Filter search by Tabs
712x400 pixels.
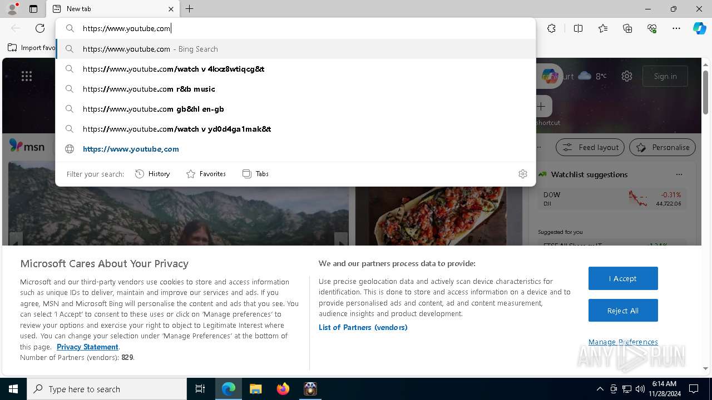point(255,174)
